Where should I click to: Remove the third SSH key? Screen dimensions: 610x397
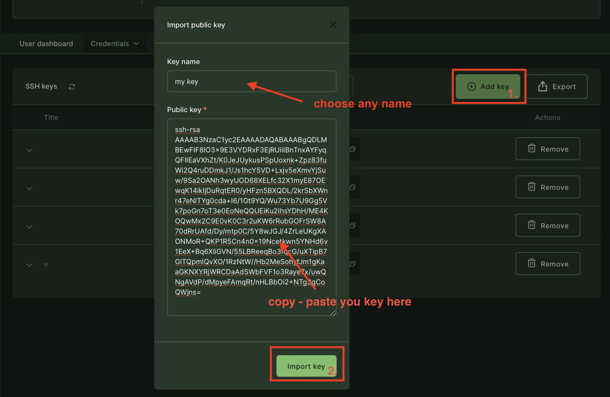pos(548,225)
